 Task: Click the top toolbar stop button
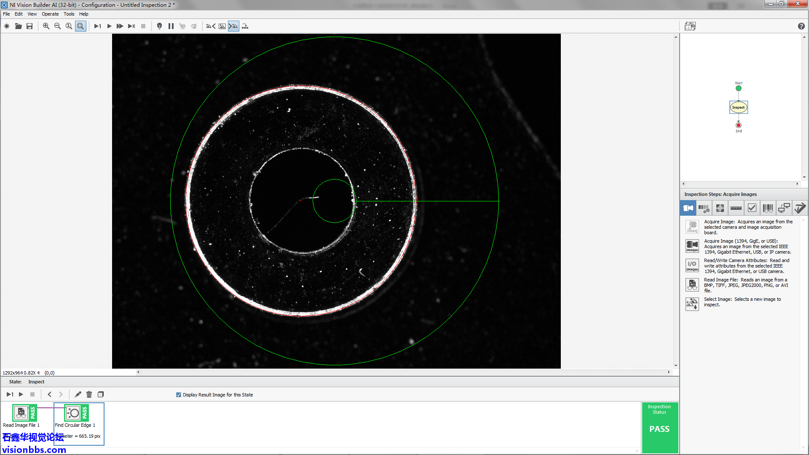click(x=143, y=26)
